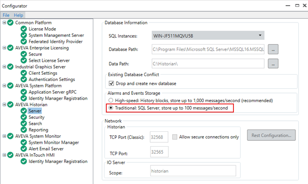Select Reporting under AVEVA Historian
The image size is (308, 184).
pos(38,130)
